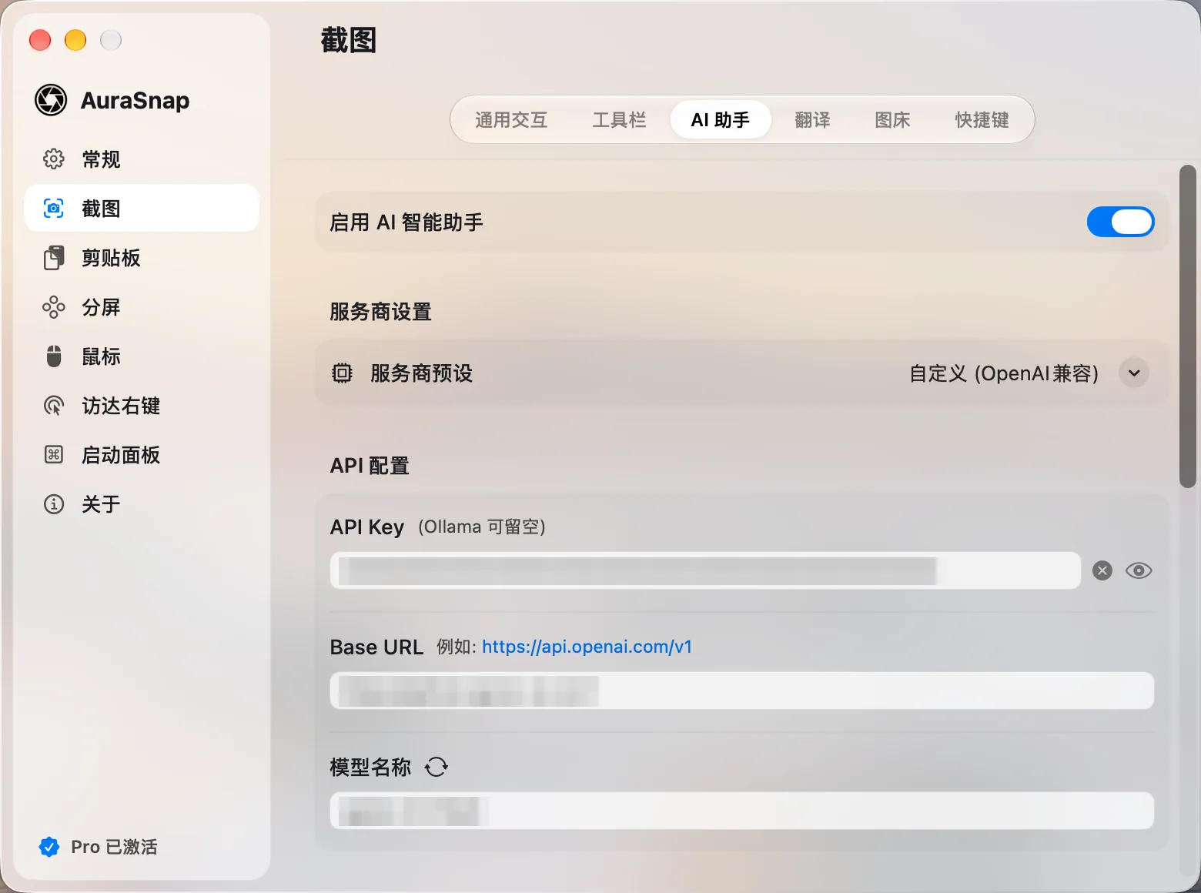Focus the Base URL input field

coord(742,691)
